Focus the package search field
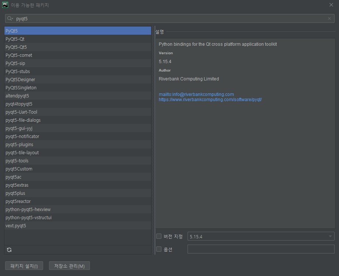The height and width of the screenshot is (276, 339). (x=170, y=18)
